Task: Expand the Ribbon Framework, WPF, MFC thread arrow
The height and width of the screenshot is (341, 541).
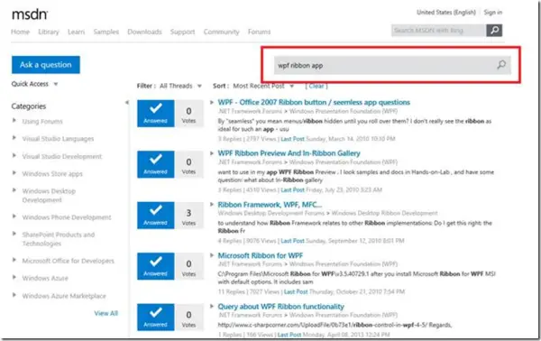Action: click(212, 204)
